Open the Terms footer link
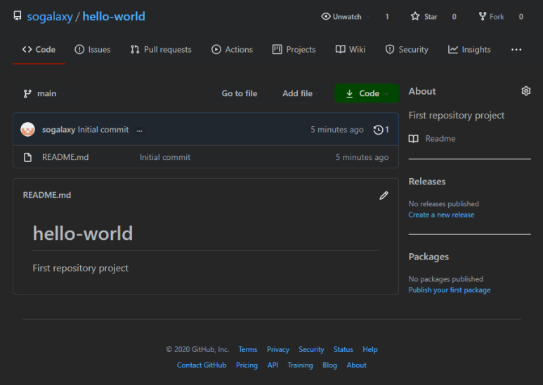Viewport: 543px width, 385px height. (248, 349)
